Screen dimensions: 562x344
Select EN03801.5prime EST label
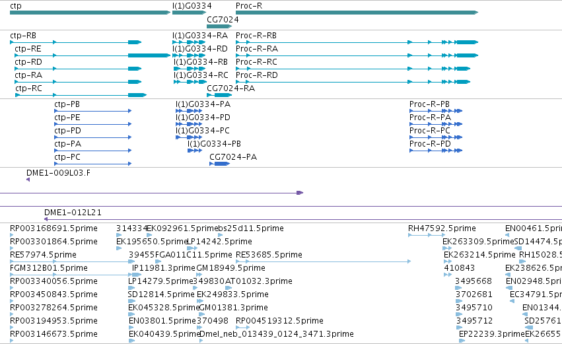[162, 322]
